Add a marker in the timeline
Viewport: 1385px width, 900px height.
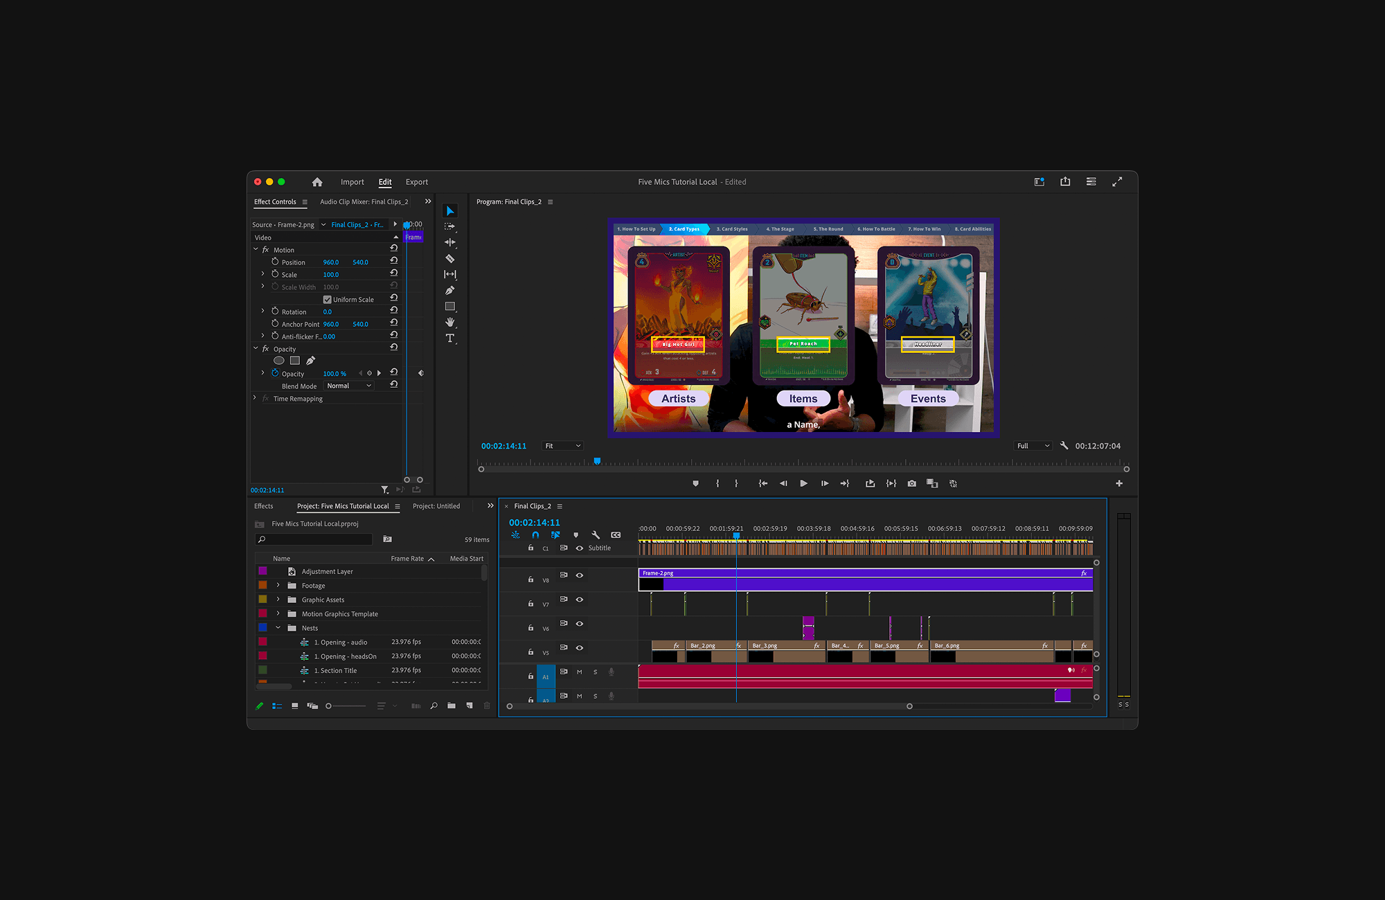(x=575, y=535)
